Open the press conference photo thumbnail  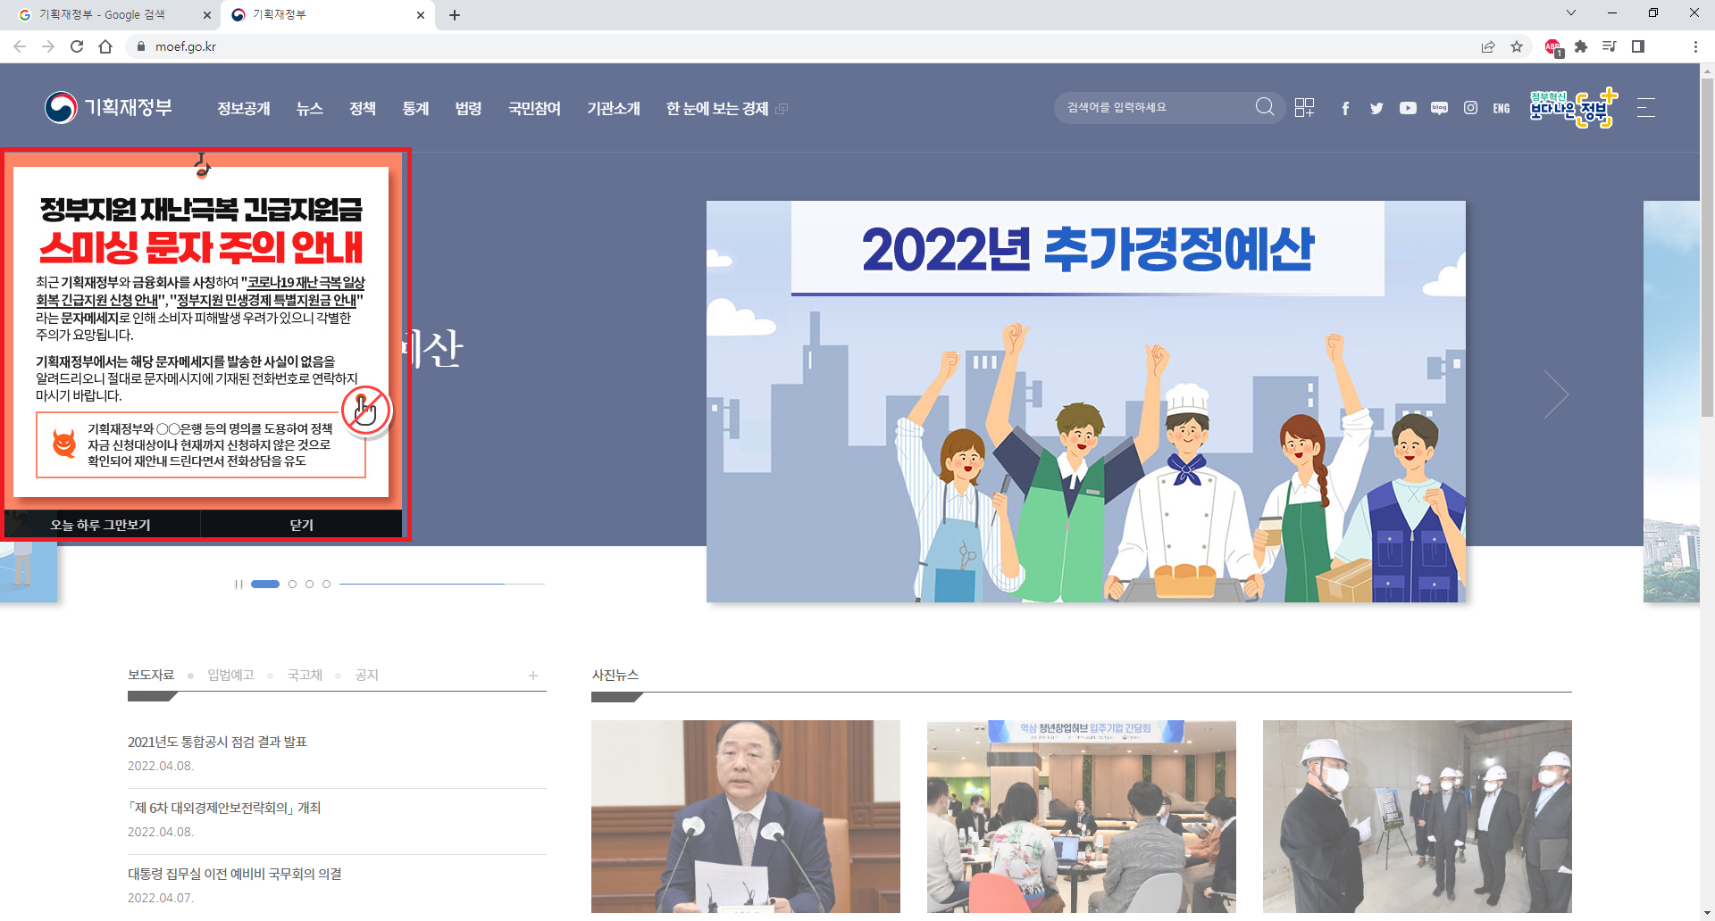point(746,817)
